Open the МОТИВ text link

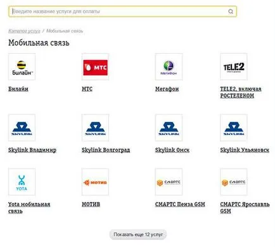click(x=91, y=204)
